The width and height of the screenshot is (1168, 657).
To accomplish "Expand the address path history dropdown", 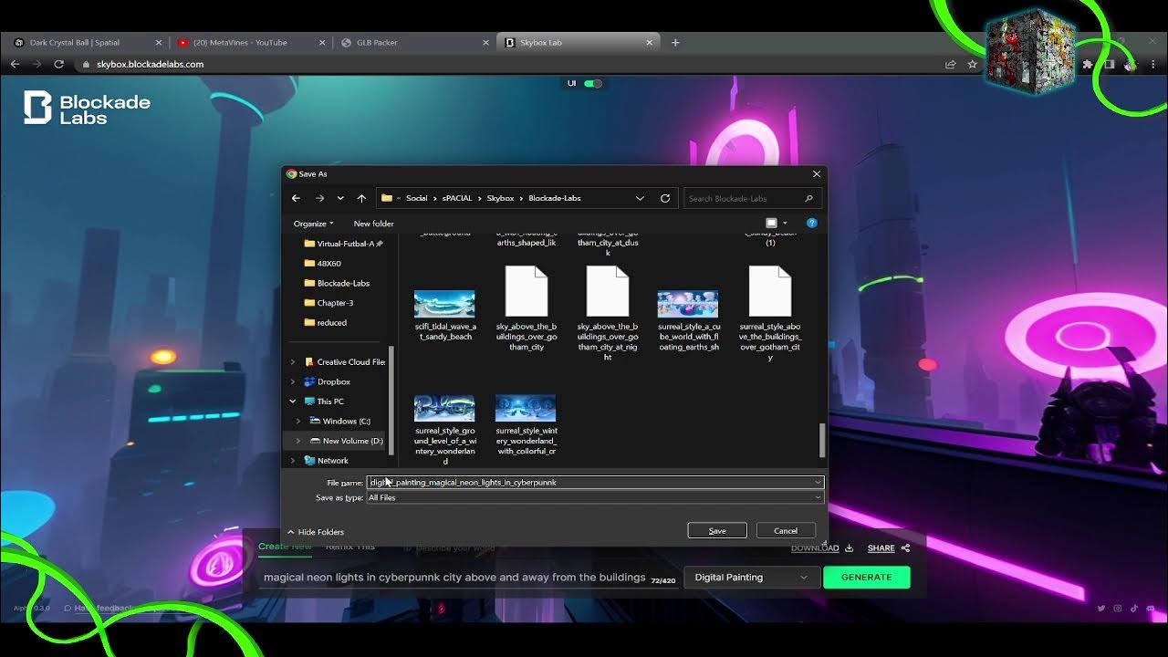I will point(640,198).
